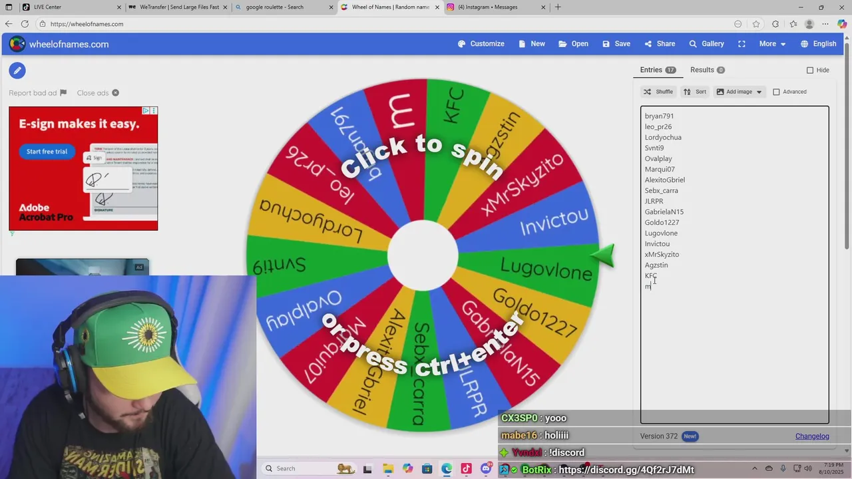Viewport: 852px width, 479px height.
Task: Open a saved wheel via Open
Action: (x=573, y=44)
